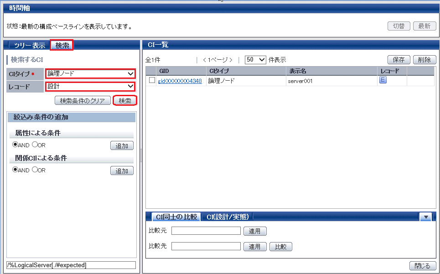Click the 比較 button
The width and height of the screenshot is (440, 274).
coord(280,247)
